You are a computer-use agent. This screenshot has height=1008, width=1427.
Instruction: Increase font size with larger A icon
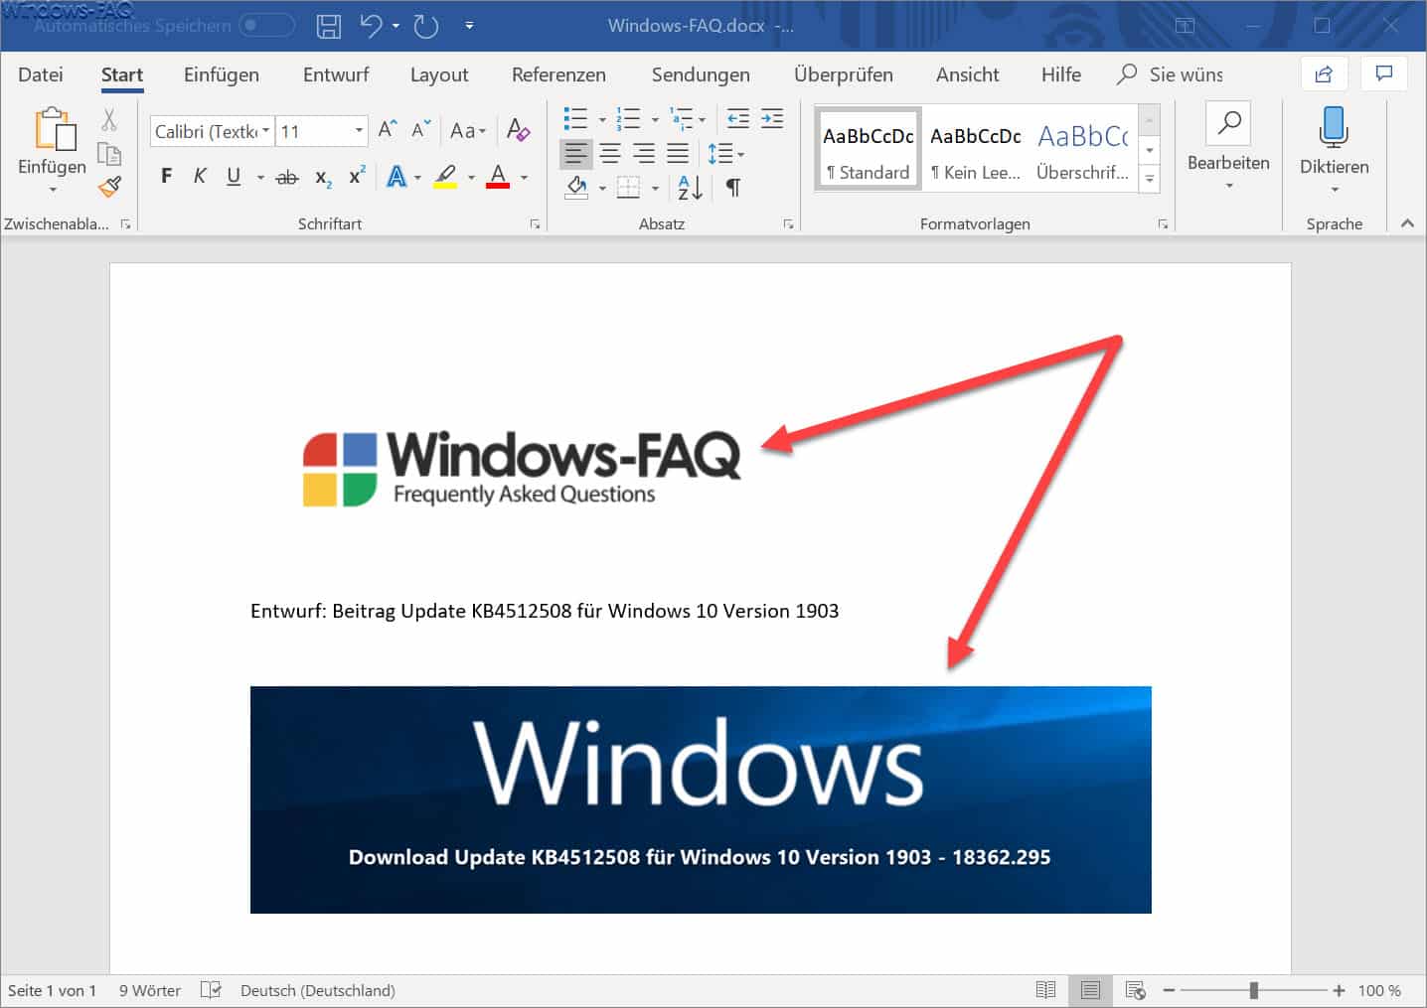(388, 129)
